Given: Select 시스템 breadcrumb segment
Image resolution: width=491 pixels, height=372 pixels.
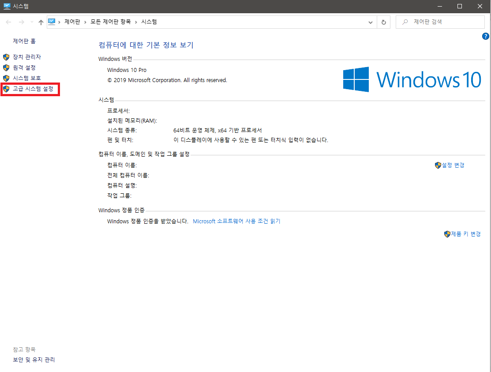Looking at the screenshot, I should [149, 22].
